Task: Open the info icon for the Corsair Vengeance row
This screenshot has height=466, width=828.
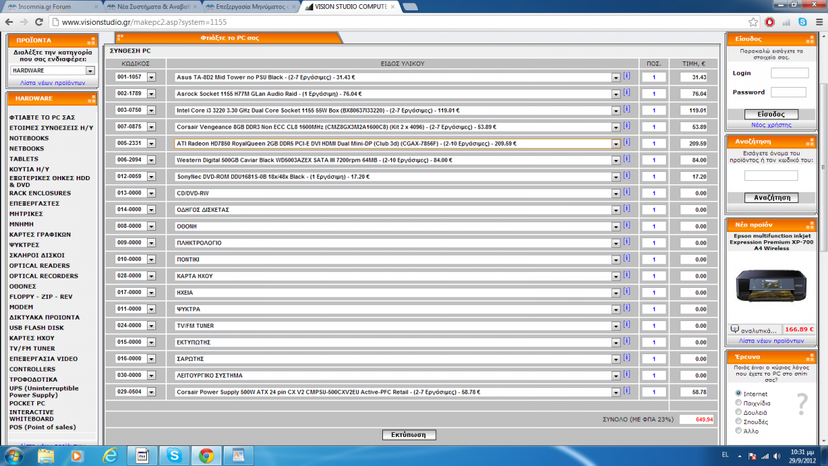Action: 627,126
